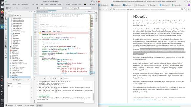Open the Project menu
The image size is (191, 107).
pos(13,4)
